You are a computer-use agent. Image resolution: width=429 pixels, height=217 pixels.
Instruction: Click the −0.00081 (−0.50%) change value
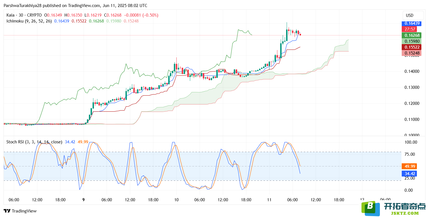[141, 15]
